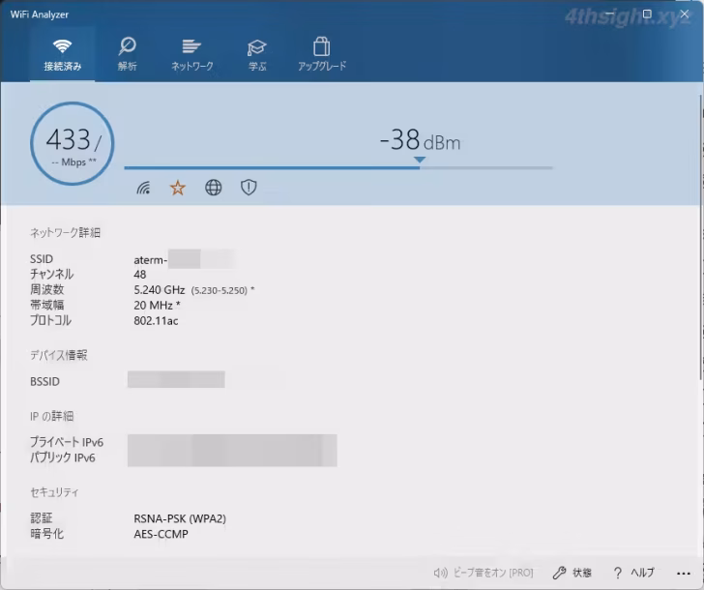
Task: Click the パブリック IPv6 label
Action: tap(63, 457)
